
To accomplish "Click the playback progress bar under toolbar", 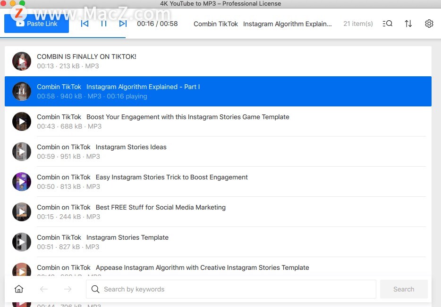I will pos(63,38).
